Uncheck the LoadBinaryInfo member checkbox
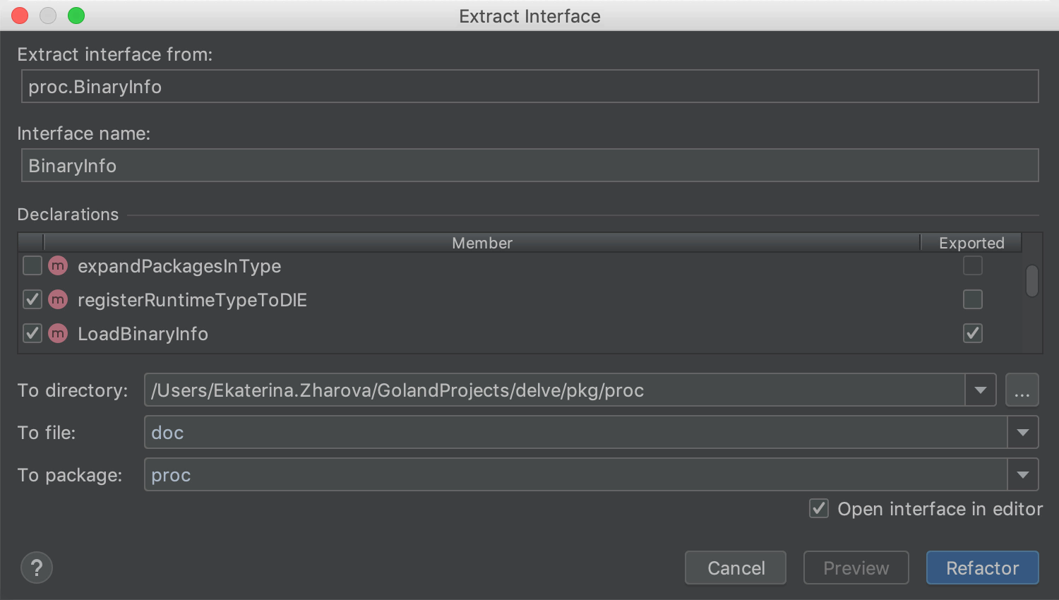1059x600 pixels. tap(32, 334)
